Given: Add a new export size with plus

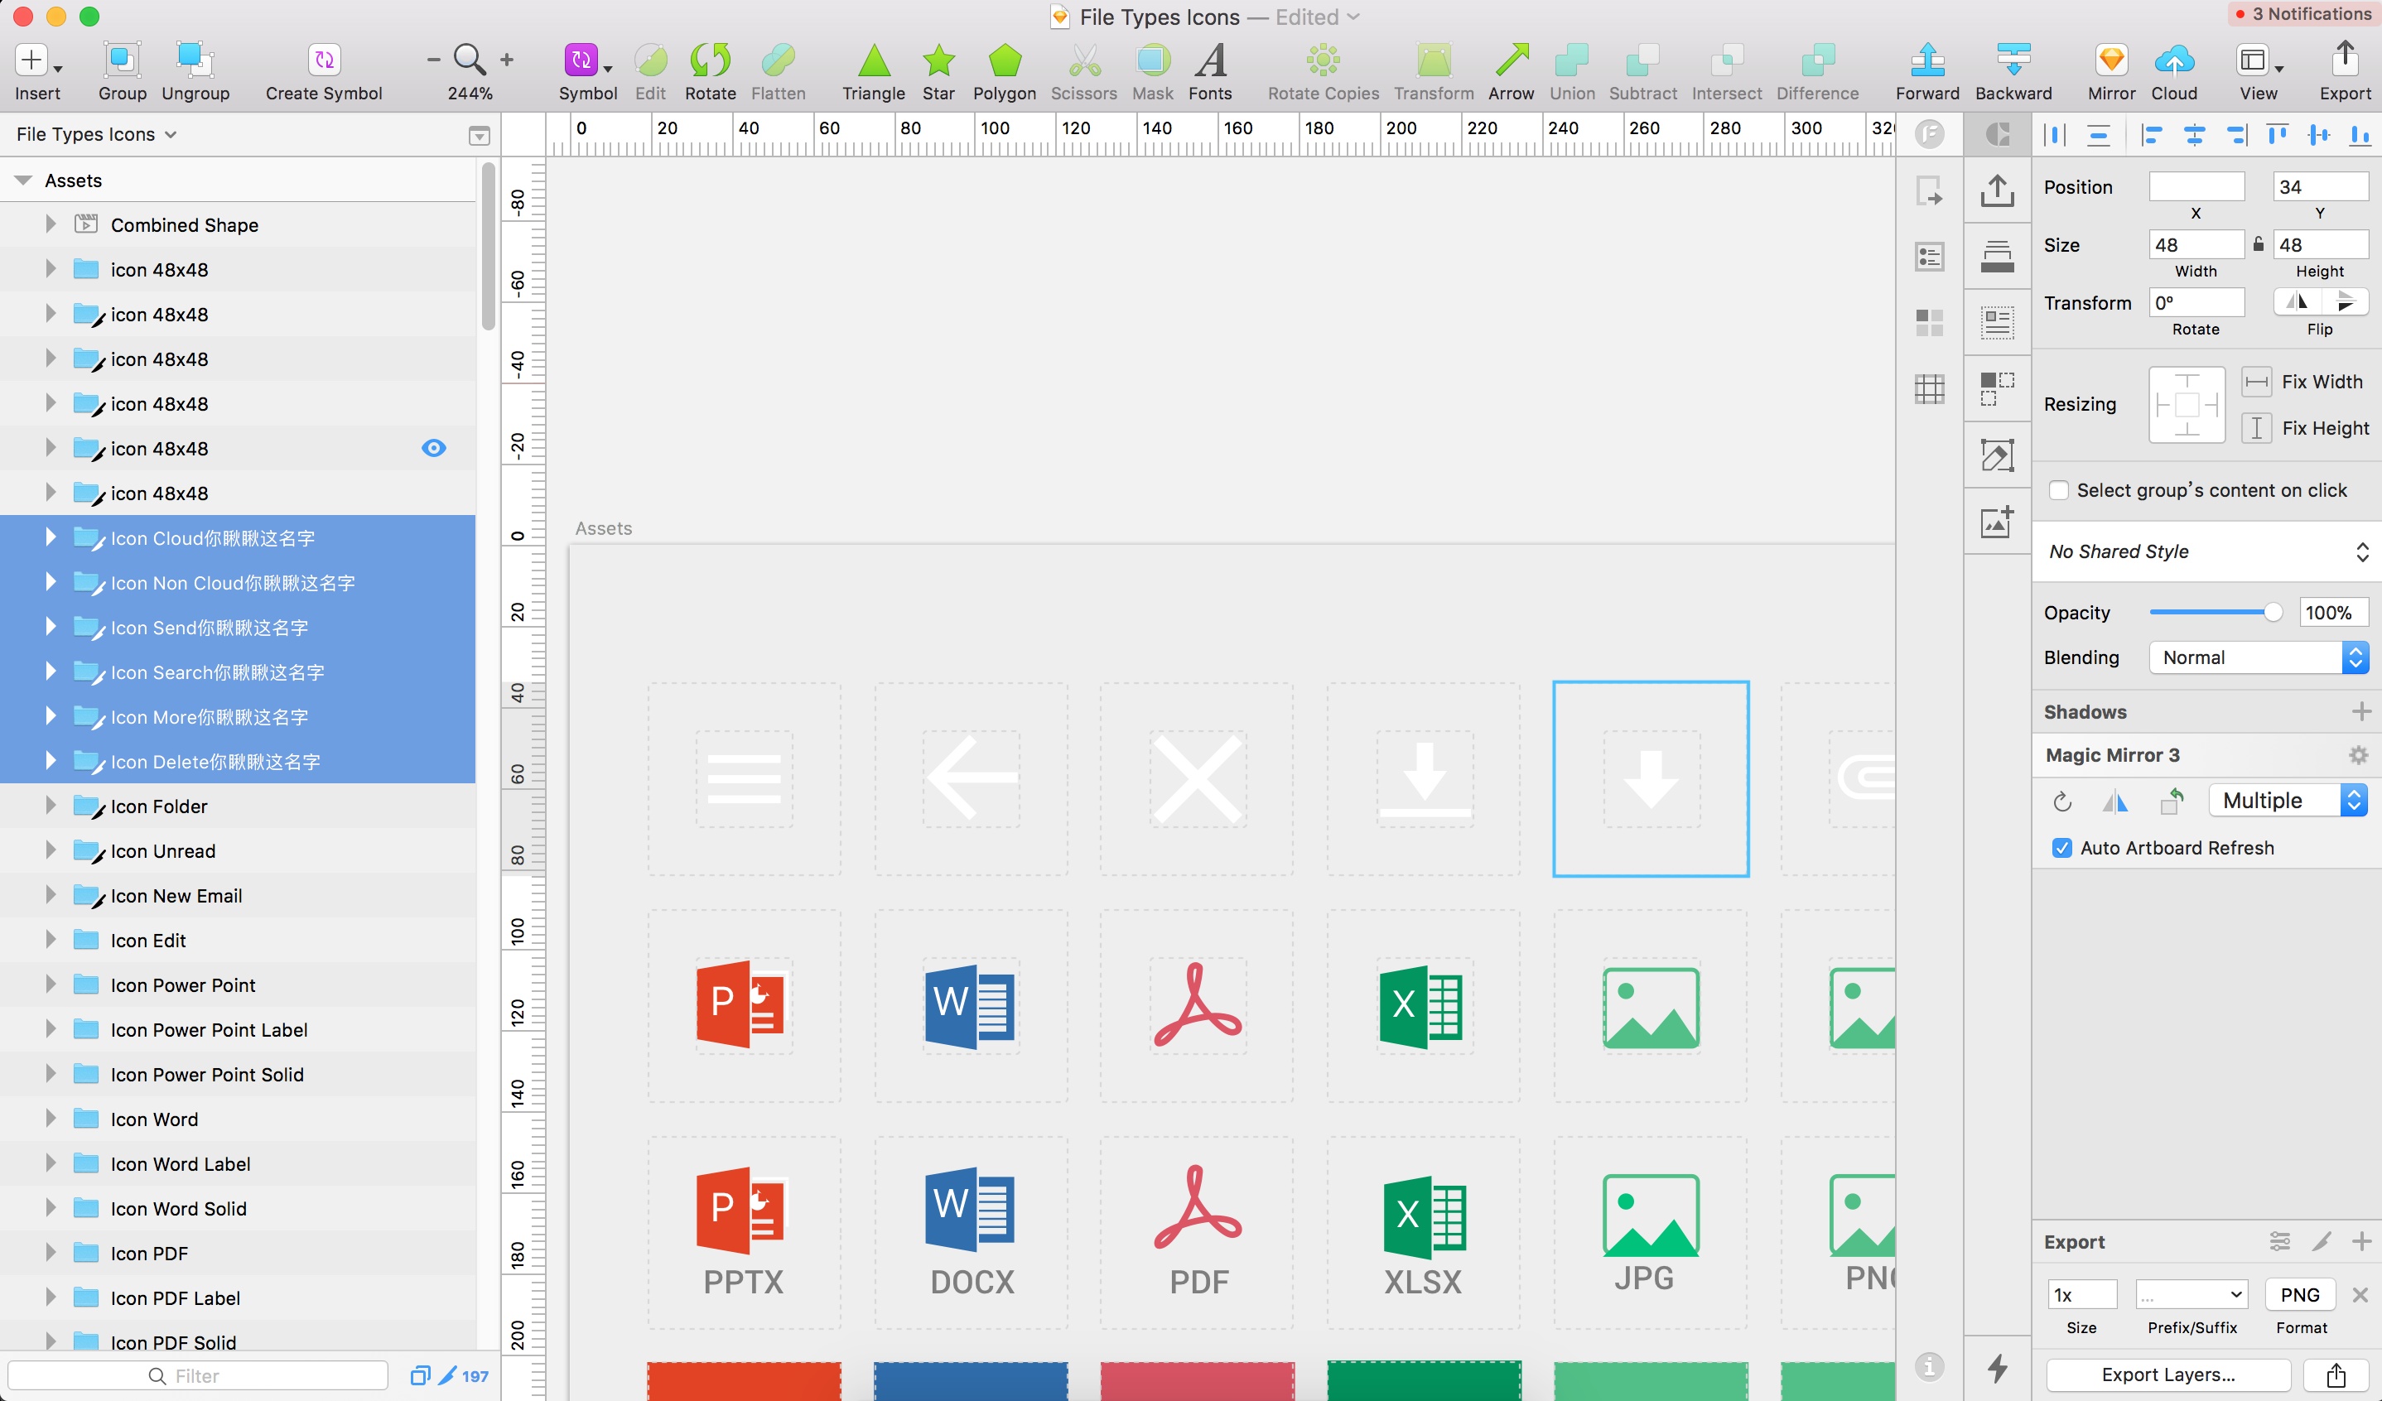Looking at the screenshot, I should coord(2361,1241).
